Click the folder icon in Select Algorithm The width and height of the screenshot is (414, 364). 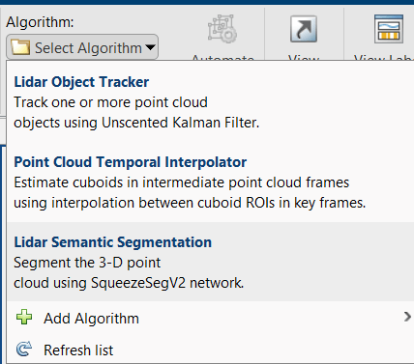pyautogui.click(x=20, y=47)
